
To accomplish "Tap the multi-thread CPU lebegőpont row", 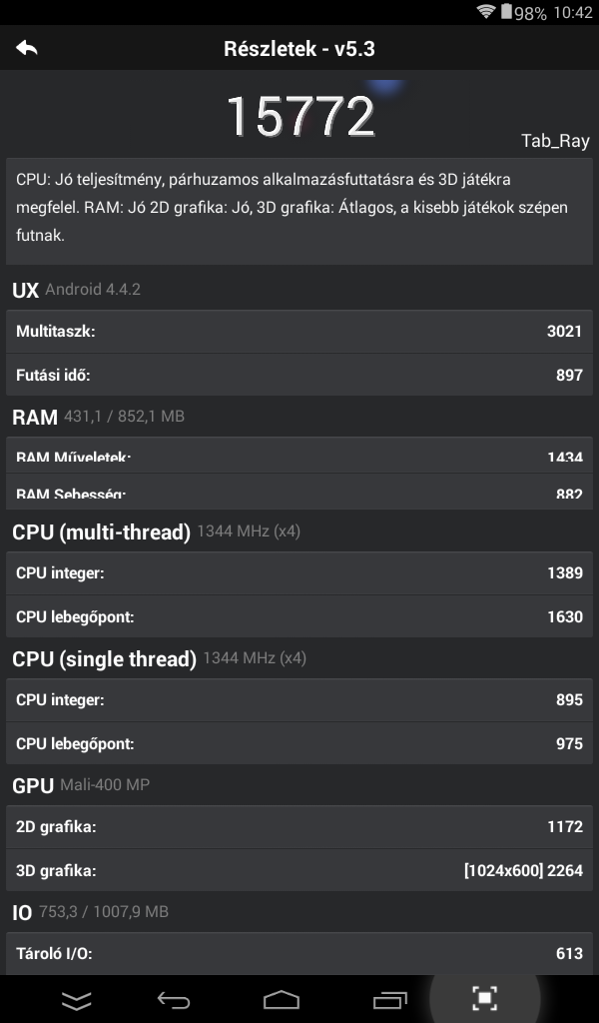I will pyautogui.click(x=299, y=616).
